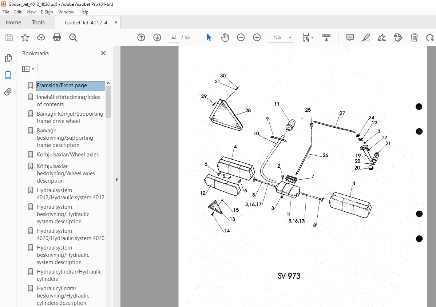Image resolution: width=436 pixels, height=307 pixels.
Task: Open Hydraulcylindrar beskrivning/Hydraulic cylinders description bookmark
Action: point(63,296)
